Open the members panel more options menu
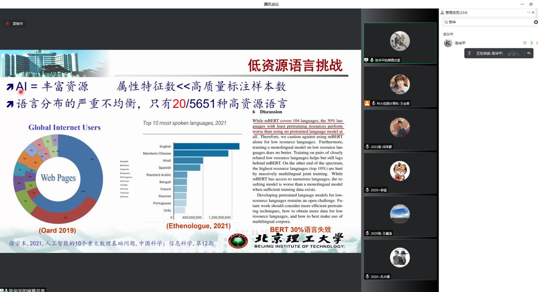Viewport: 538px width, 292px height. (x=529, y=13)
